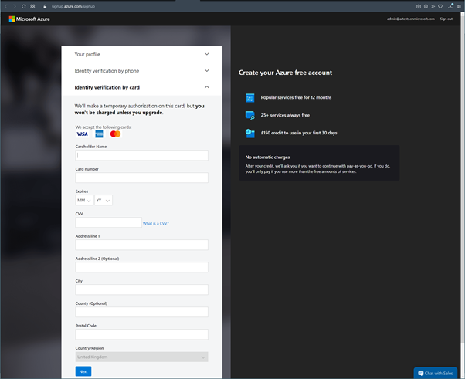The width and height of the screenshot is (465, 379).
Task: Reload the page with browser refresh icon
Action: click(23, 6)
